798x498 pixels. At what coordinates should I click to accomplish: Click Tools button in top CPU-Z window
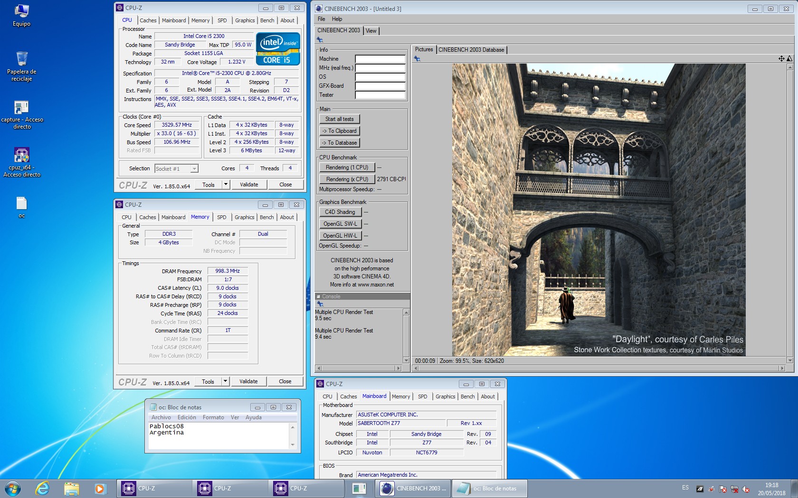209,184
